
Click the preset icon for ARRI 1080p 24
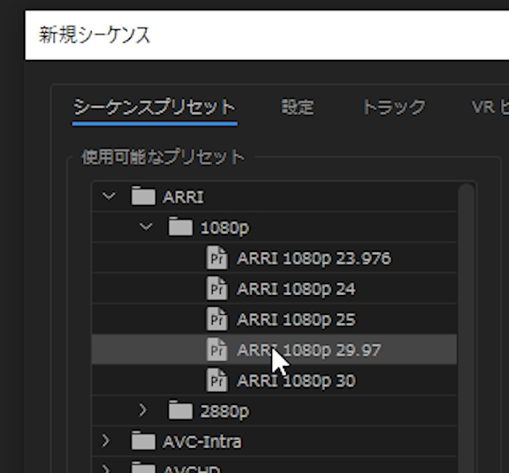tap(217, 288)
